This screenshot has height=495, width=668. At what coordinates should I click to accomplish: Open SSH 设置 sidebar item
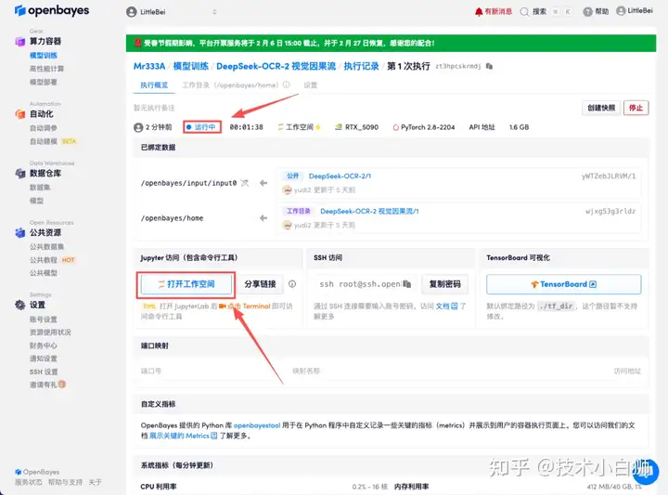(44, 371)
